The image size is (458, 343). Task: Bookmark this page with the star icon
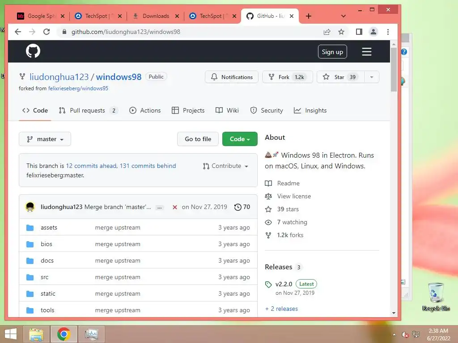click(x=341, y=32)
